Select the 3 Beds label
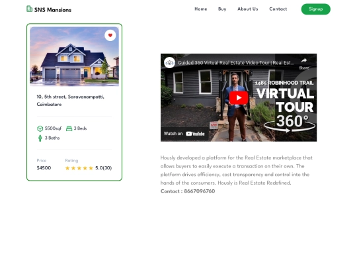 [80, 128]
